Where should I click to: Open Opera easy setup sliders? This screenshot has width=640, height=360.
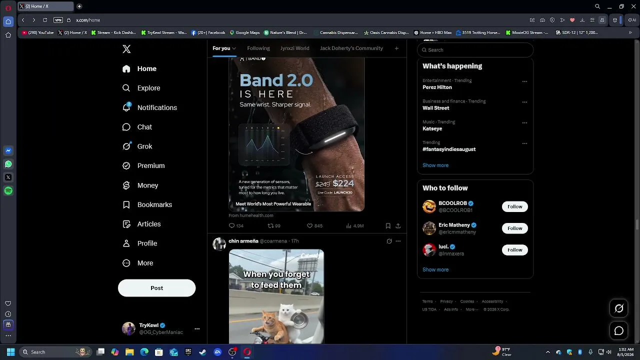pyautogui.click(x=592, y=20)
